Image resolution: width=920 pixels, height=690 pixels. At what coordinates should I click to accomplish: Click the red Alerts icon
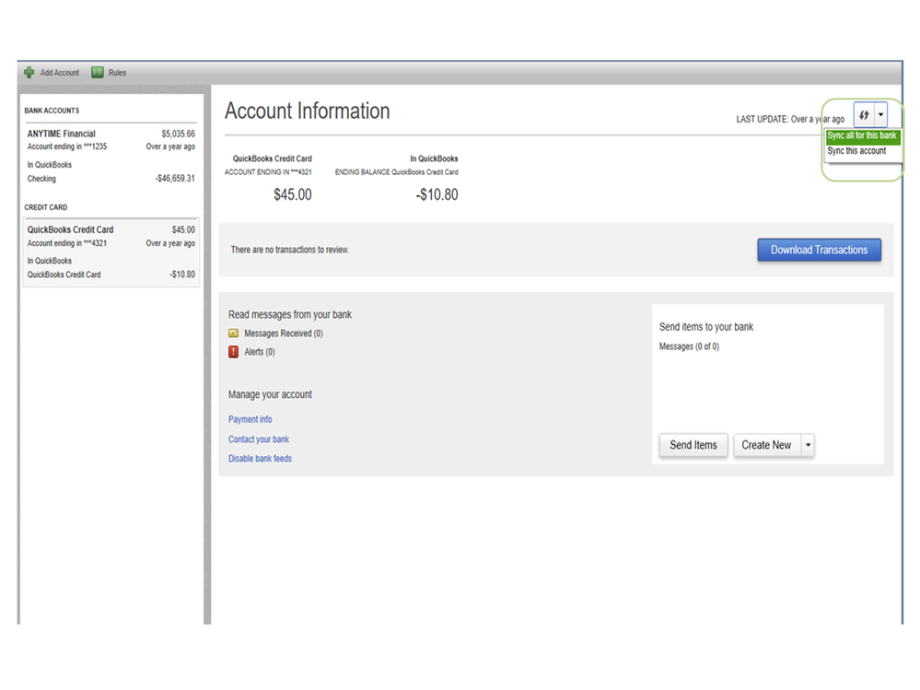click(234, 352)
